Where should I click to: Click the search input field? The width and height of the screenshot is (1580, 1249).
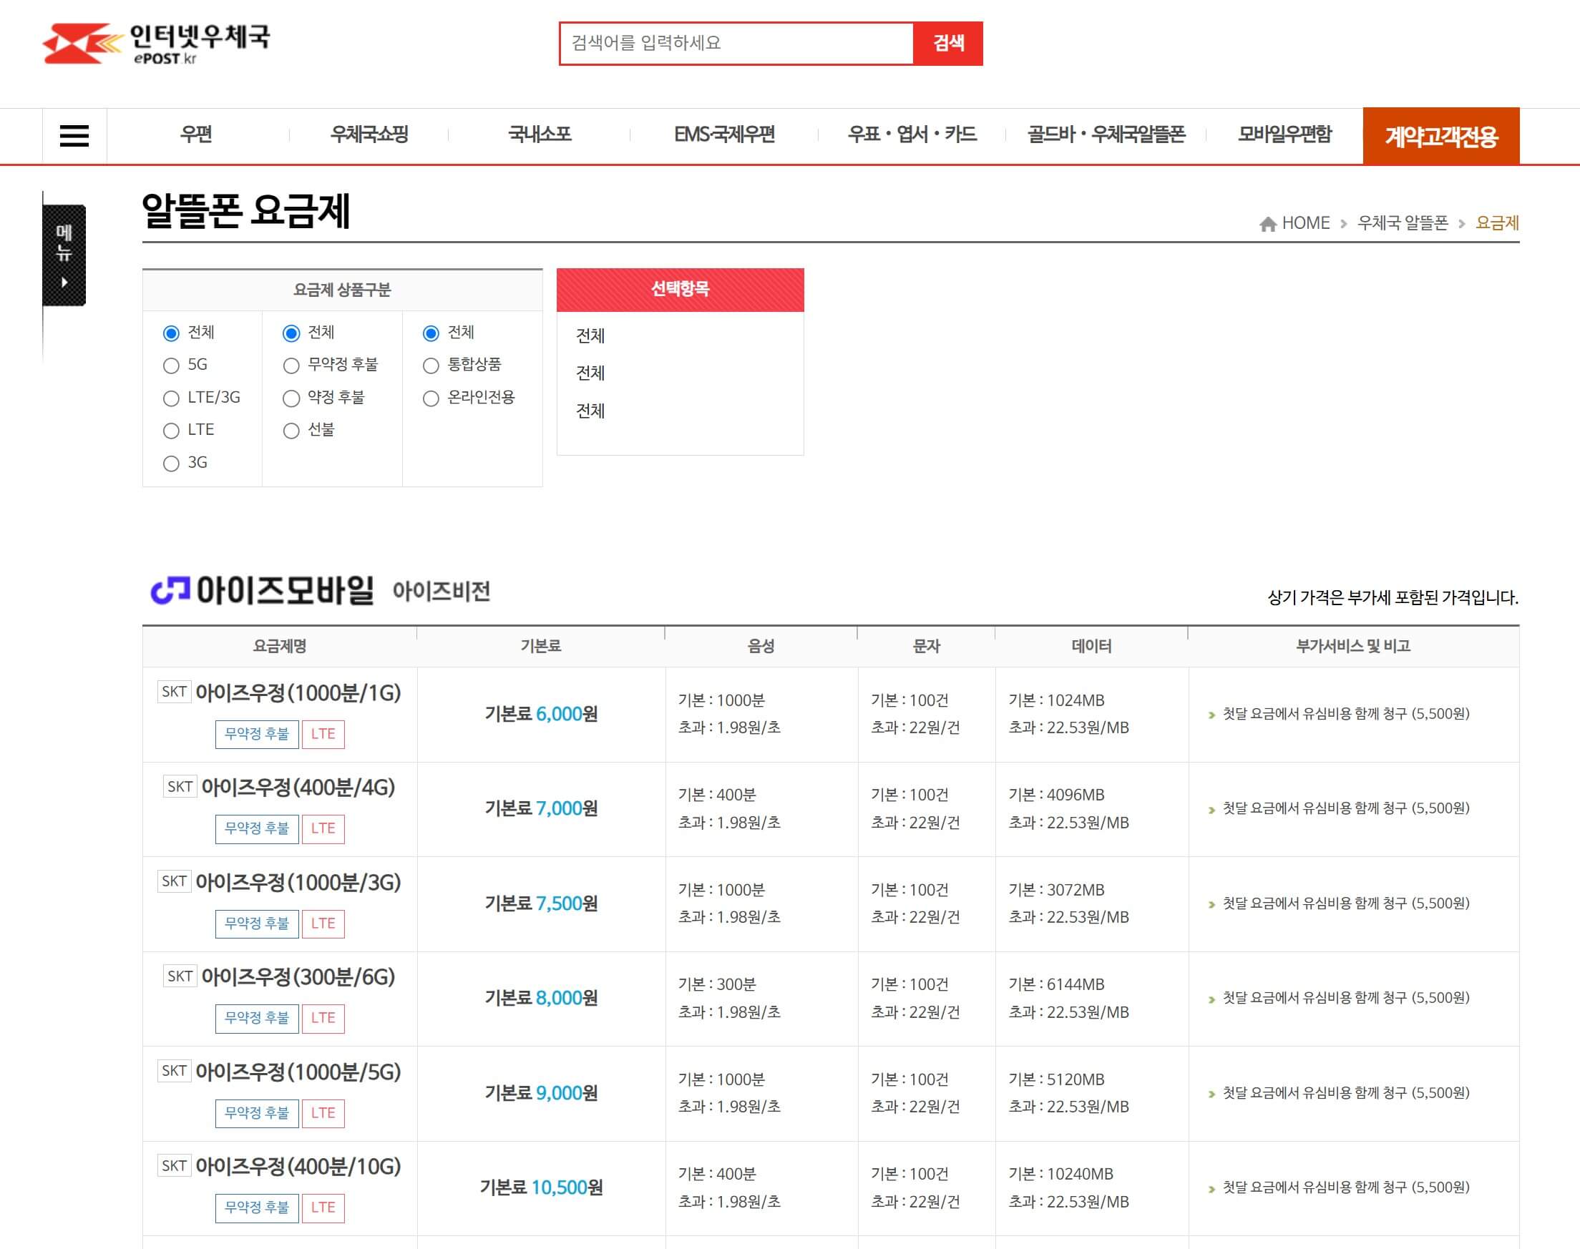pyautogui.click(x=736, y=43)
